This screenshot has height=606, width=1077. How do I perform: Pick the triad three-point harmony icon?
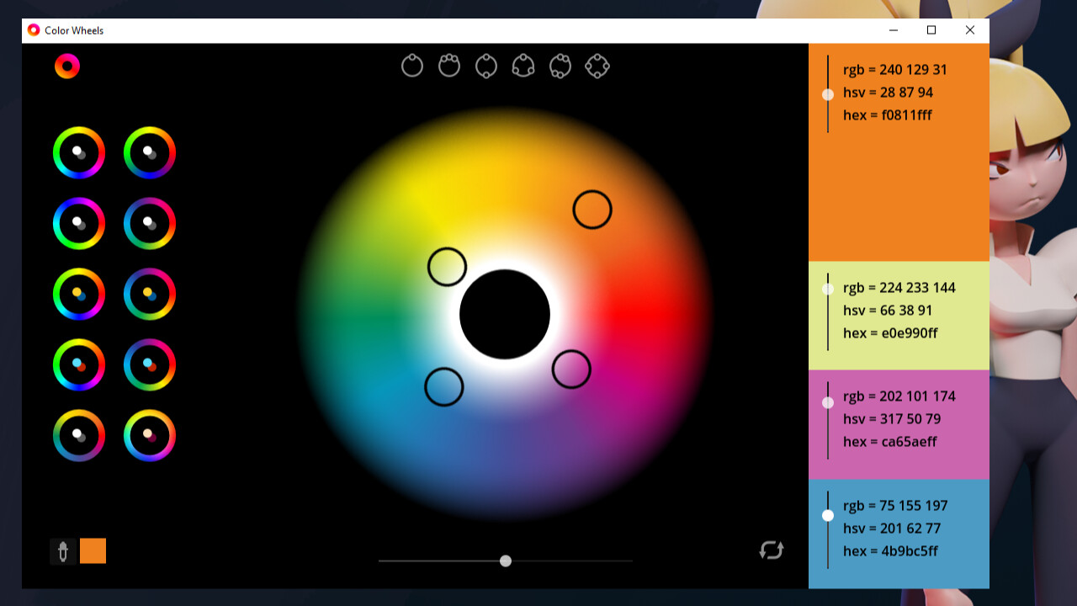pos(523,66)
